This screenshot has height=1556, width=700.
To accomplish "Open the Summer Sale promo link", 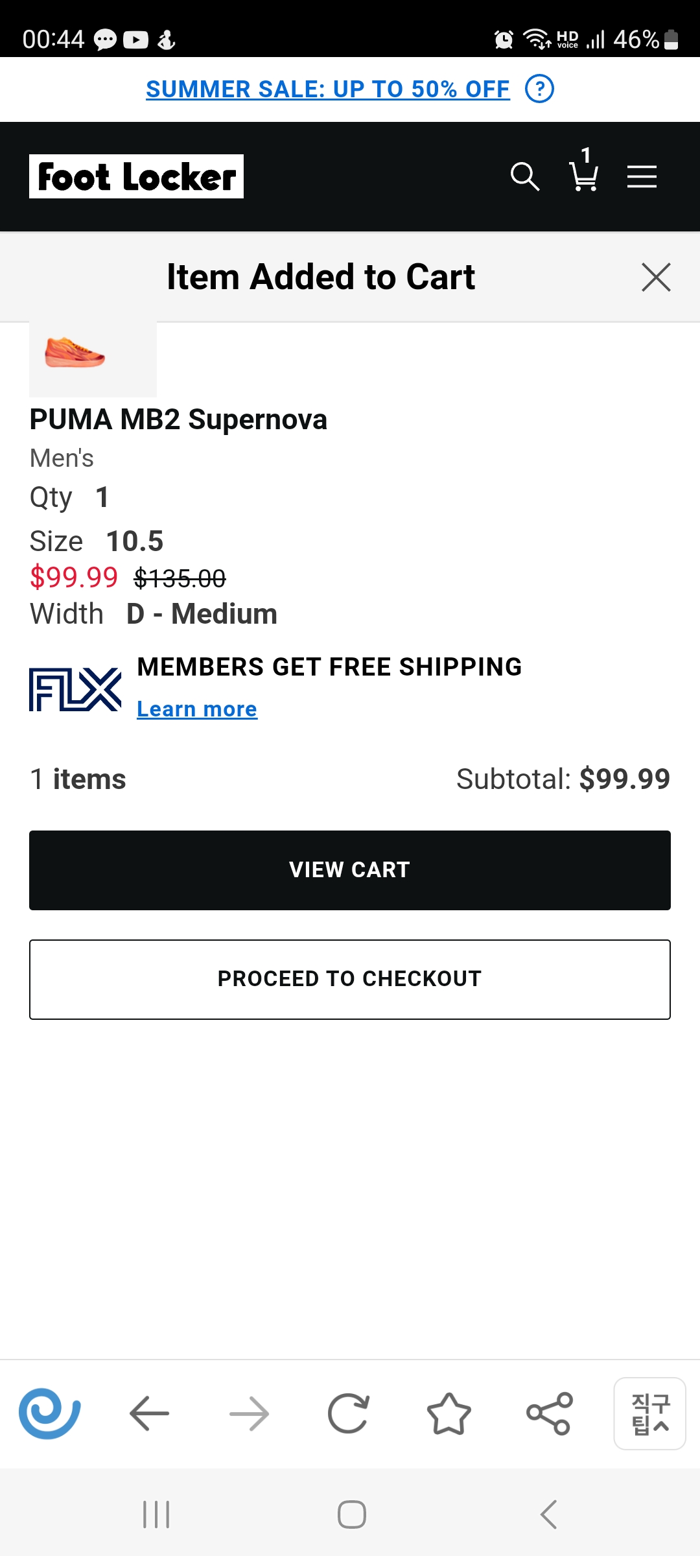I will point(328,89).
